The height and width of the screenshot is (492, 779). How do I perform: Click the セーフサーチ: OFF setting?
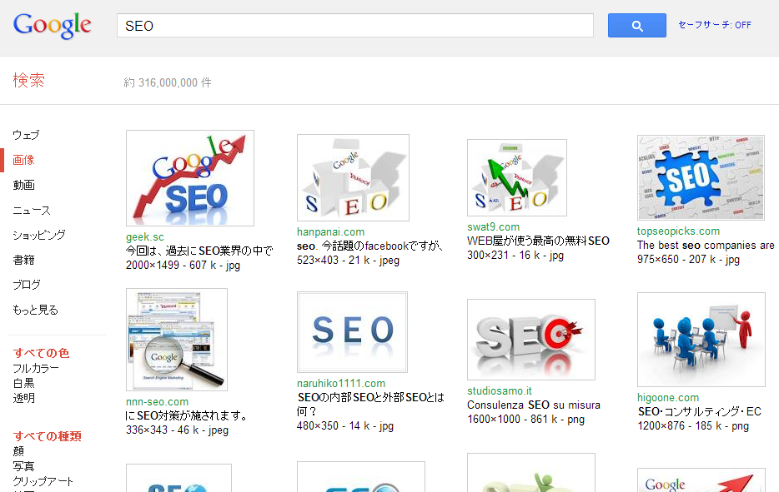[x=715, y=25]
